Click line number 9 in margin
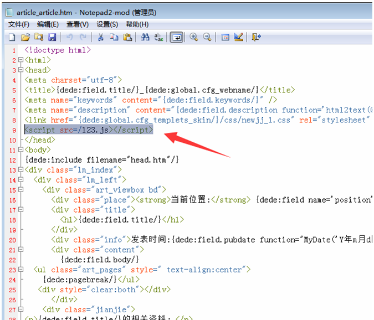 14,130
